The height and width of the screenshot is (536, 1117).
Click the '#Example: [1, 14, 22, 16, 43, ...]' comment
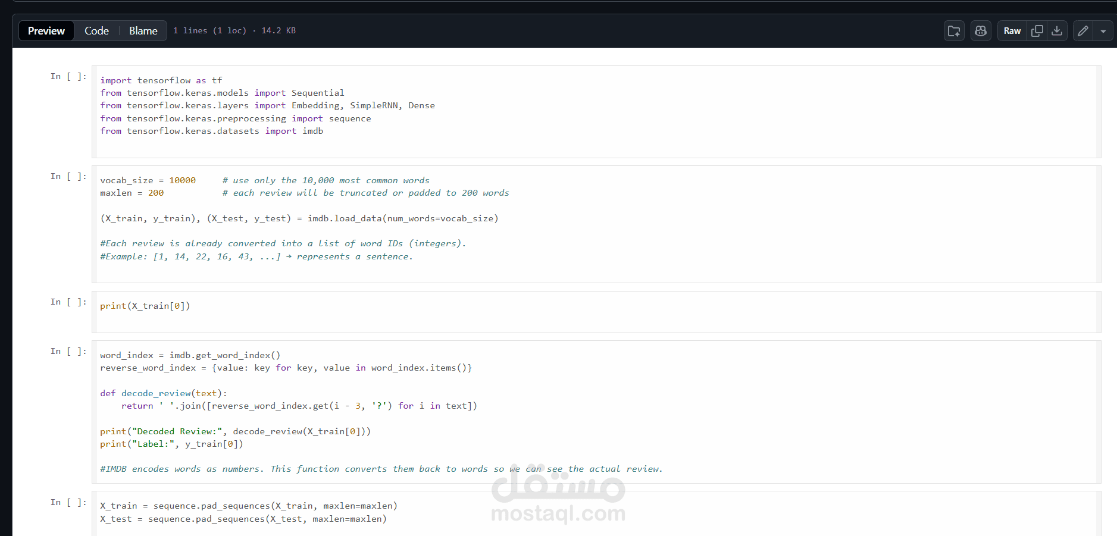256,256
